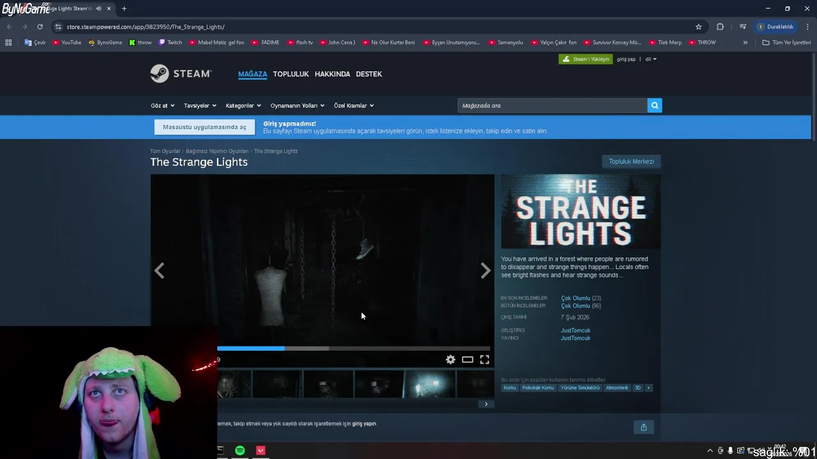Open the YouTube bookmark
817x459 pixels.
point(67,43)
